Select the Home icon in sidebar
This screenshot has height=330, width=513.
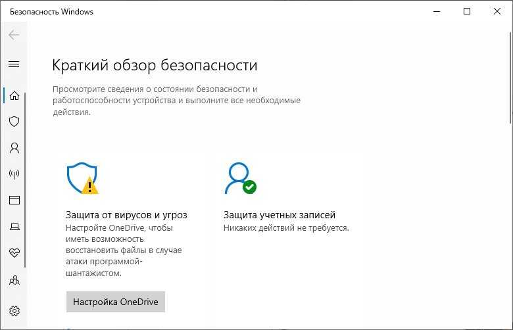tap(14, 95)
